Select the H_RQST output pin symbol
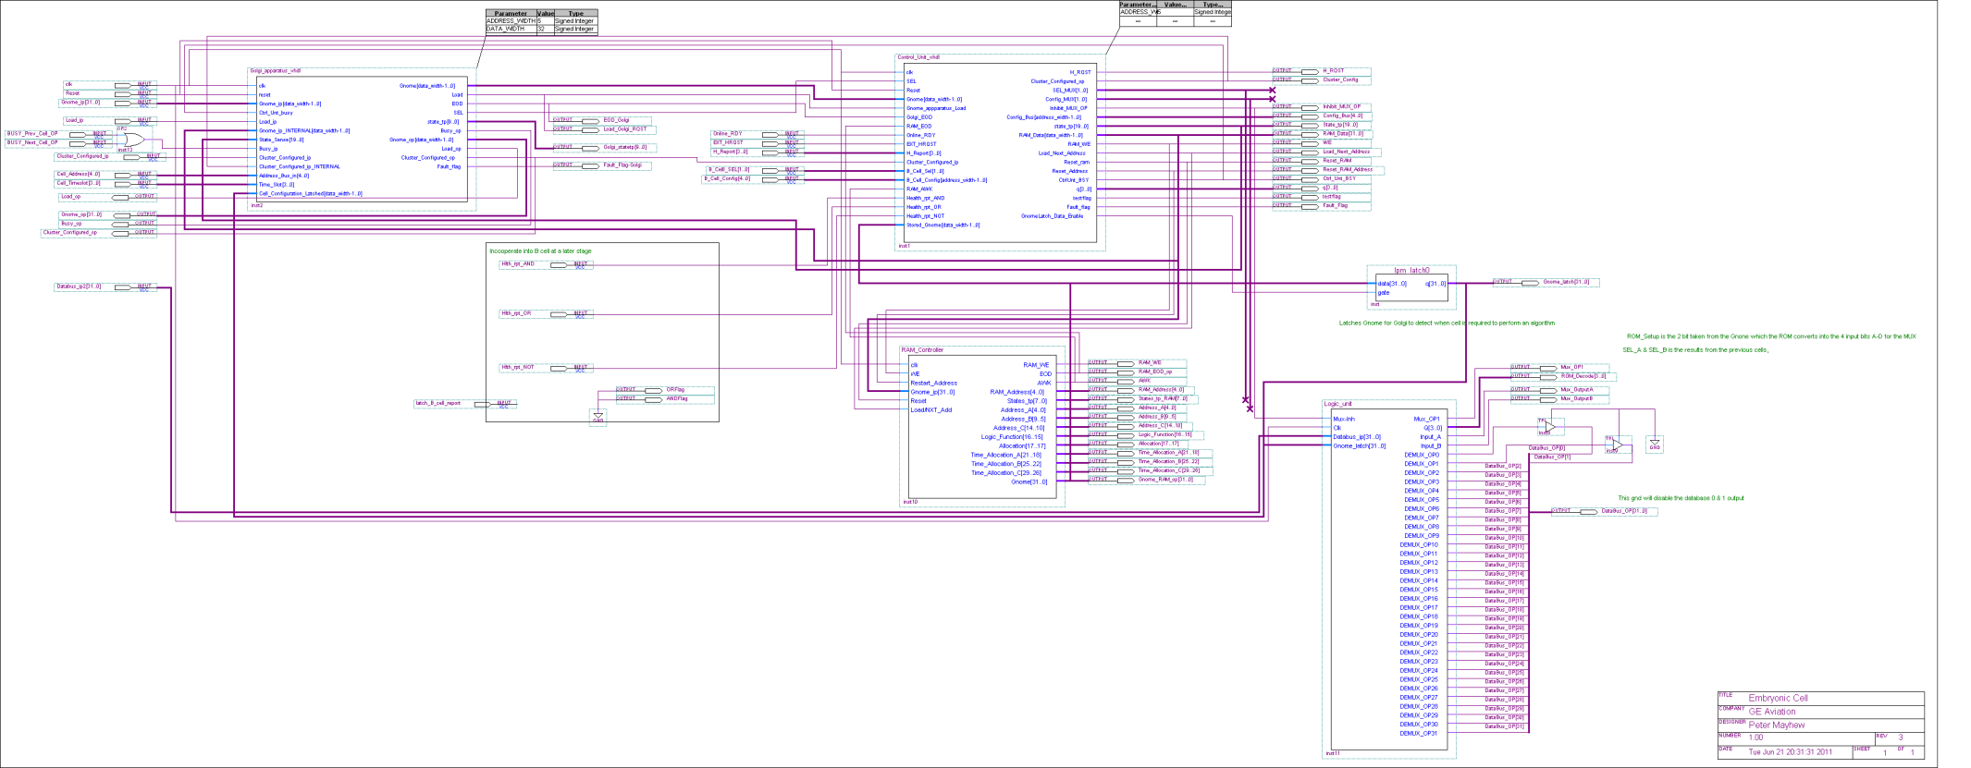The height and width of the screenshot is (768, 1971). pyautogui.click(x=1310, y=71)
